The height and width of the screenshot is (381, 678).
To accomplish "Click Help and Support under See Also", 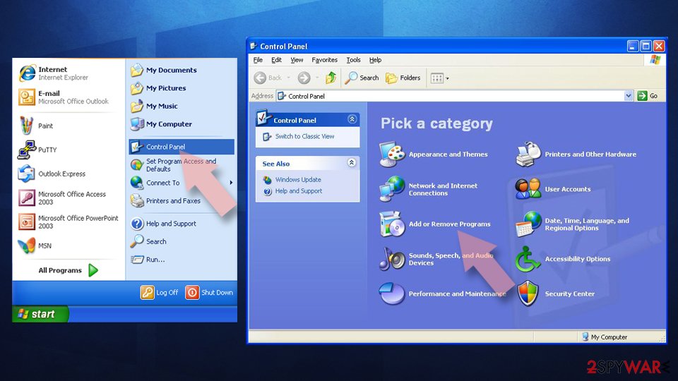I will 298,191.
